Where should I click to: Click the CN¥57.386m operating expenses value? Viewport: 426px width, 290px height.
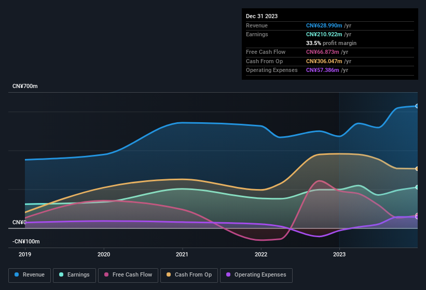click(x=323, y=70)
